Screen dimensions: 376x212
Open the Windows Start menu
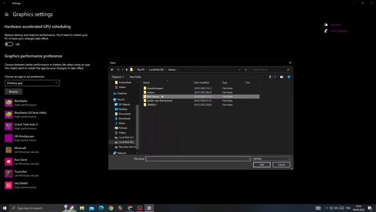5,208
